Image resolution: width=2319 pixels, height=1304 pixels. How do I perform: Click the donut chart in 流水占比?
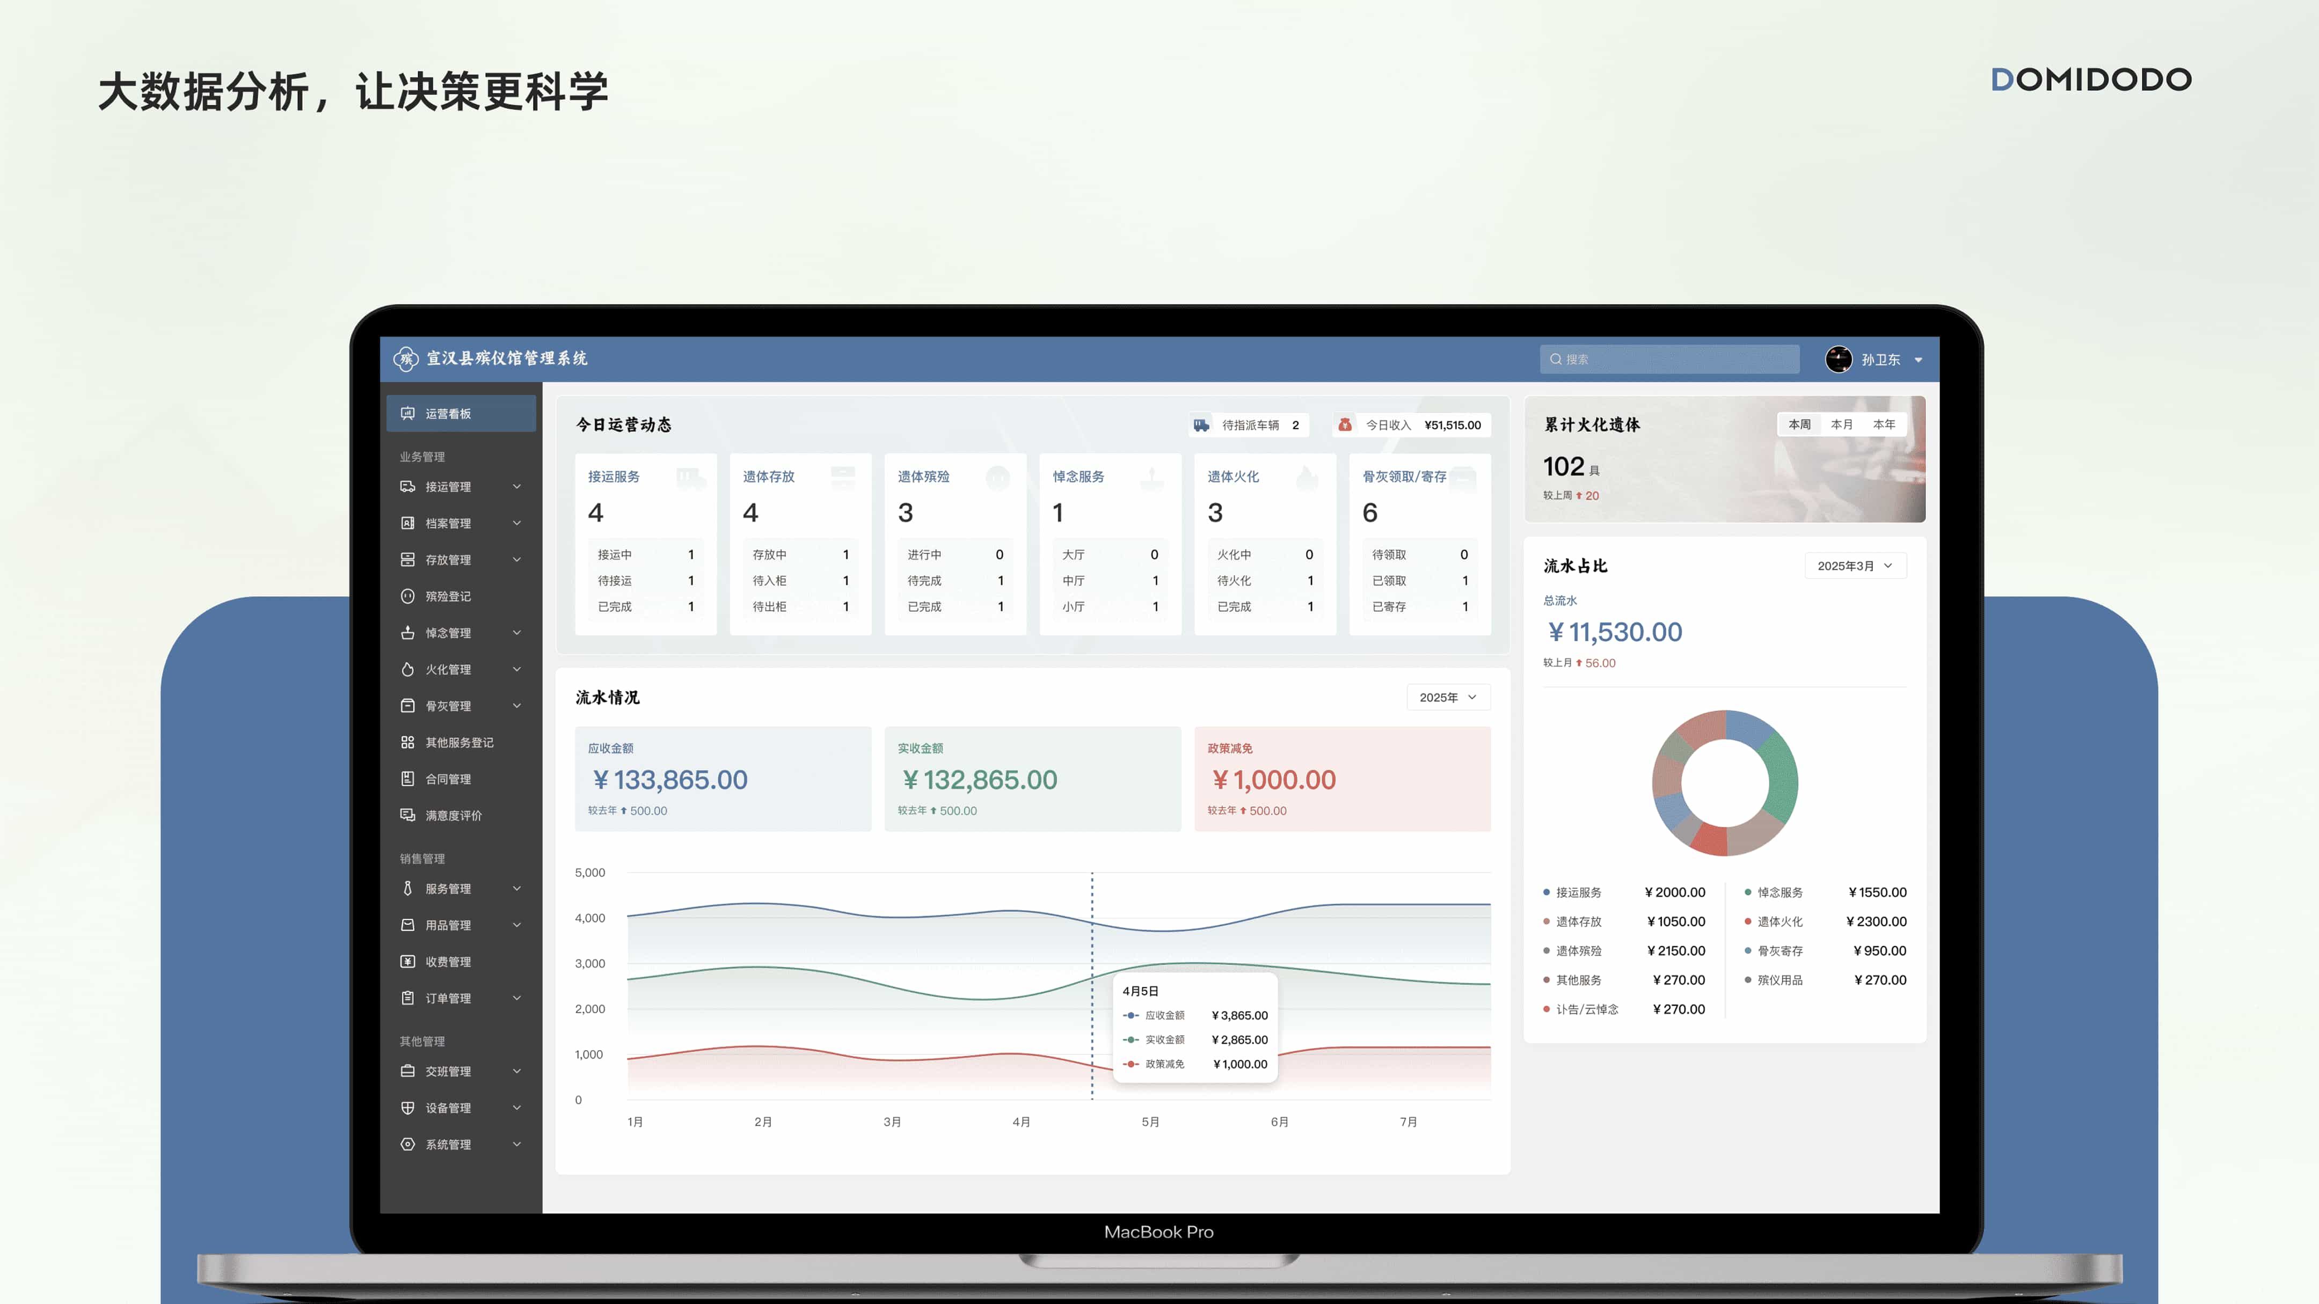click(1725, 783)
